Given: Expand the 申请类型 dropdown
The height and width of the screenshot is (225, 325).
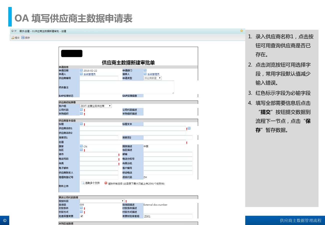Looking at the screenshot, I should pyautogui.click(x=152, y=78).
